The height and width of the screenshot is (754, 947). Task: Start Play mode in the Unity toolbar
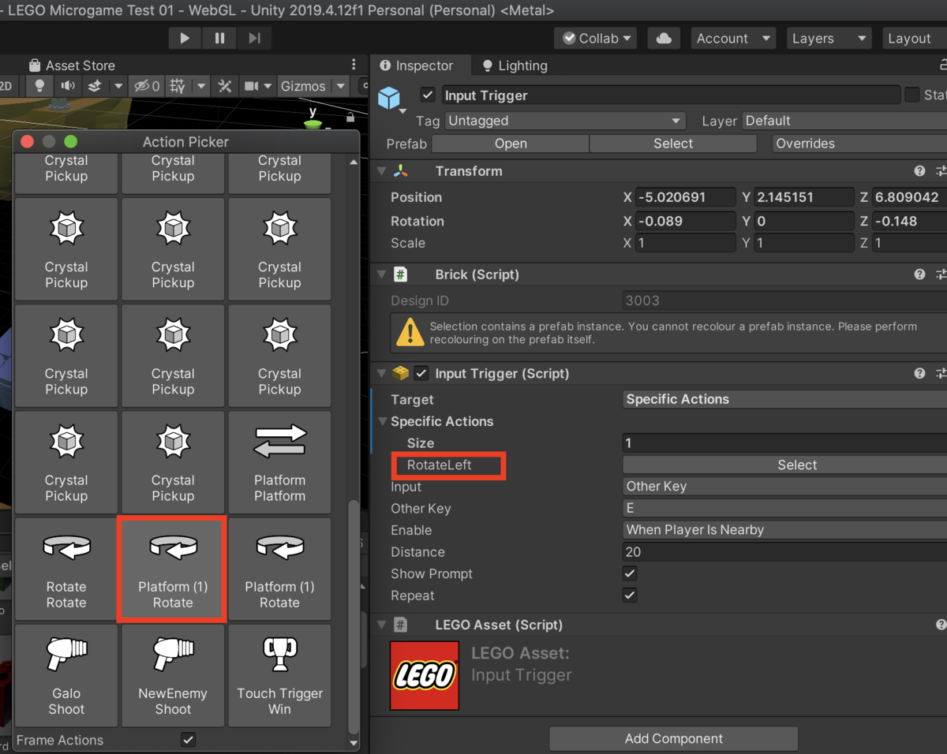[x=185, y=38]
